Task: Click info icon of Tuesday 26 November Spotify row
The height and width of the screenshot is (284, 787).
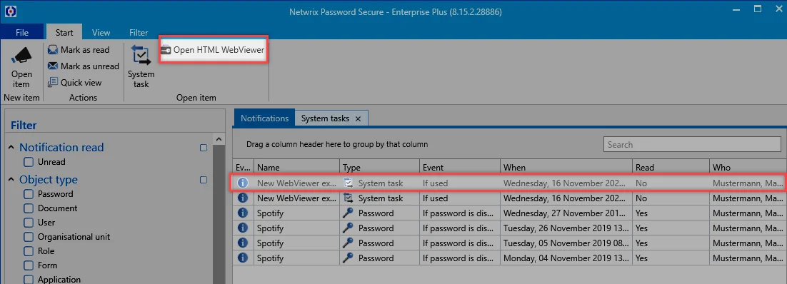Action: click(x=242, y=228)
